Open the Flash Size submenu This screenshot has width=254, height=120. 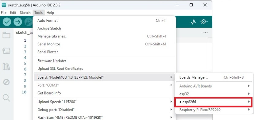tap(105, 117)
